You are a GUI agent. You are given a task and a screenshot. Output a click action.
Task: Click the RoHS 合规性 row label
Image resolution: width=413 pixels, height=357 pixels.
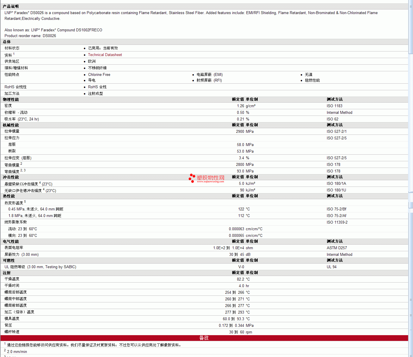[x=16, y=87]
